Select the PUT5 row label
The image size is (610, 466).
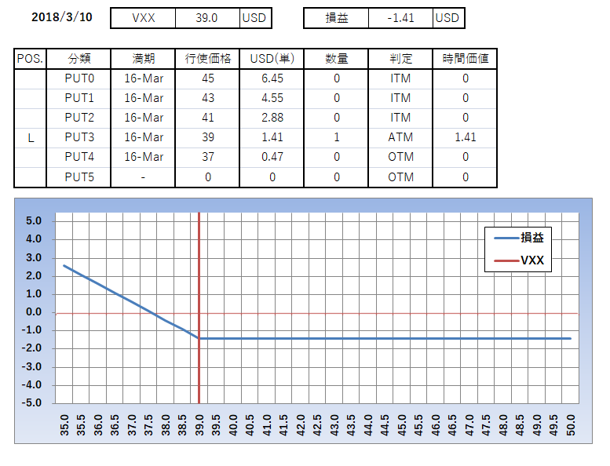(79, 177)
